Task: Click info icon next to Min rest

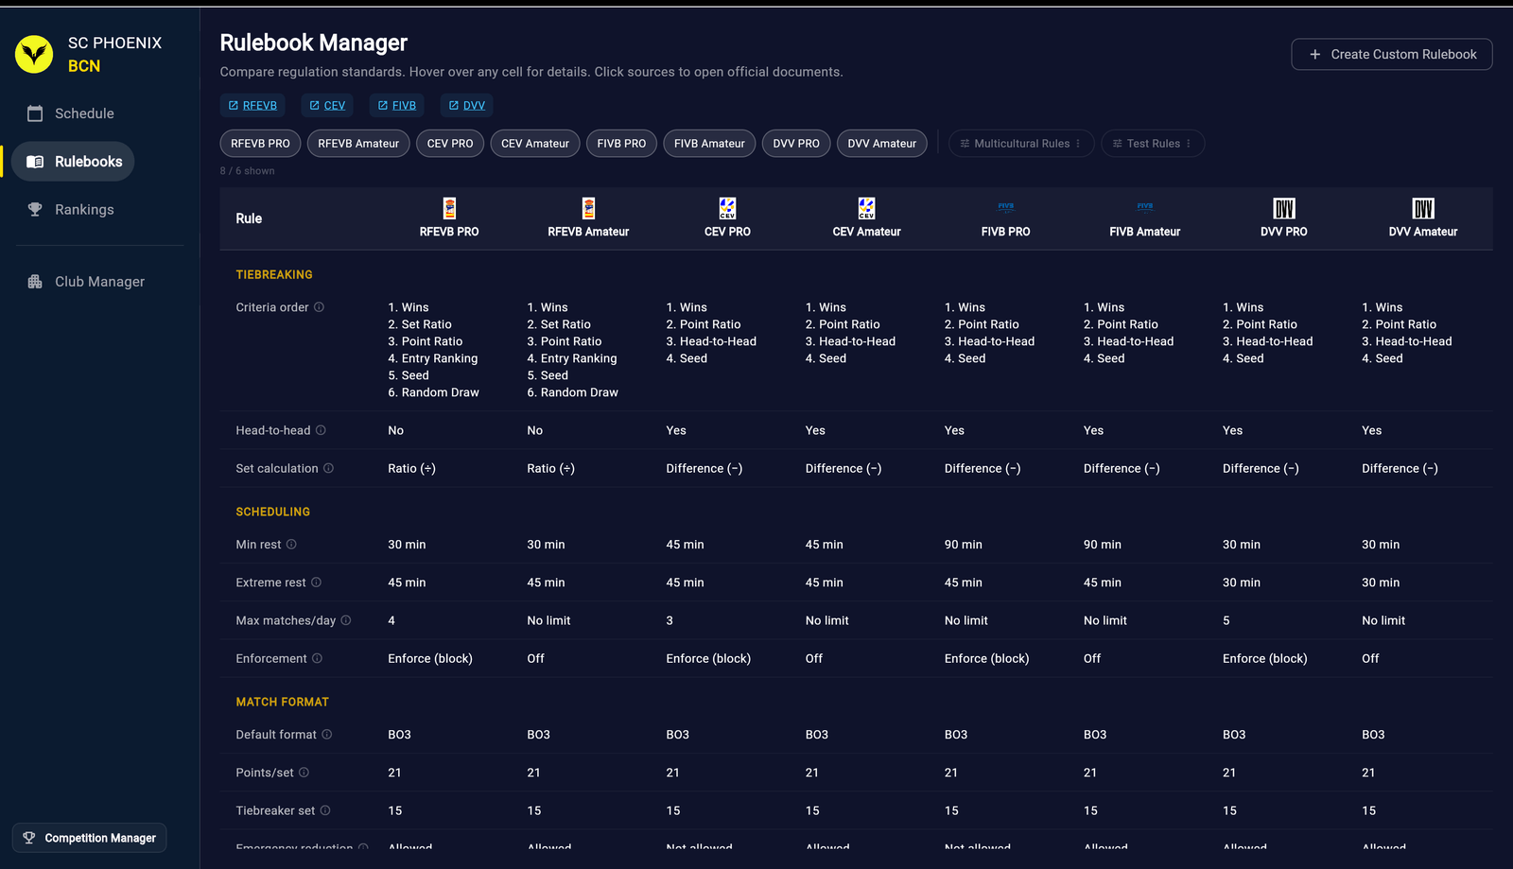Action: click(x=291, y=545)
